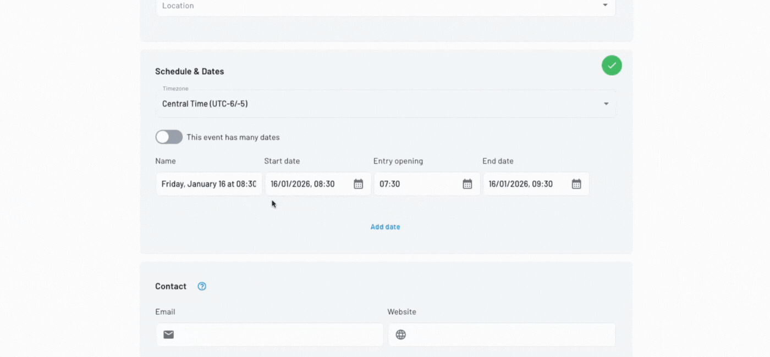Enable the 'This event has many dates' toggle
The image size is (770, 357).
(169, 137)
